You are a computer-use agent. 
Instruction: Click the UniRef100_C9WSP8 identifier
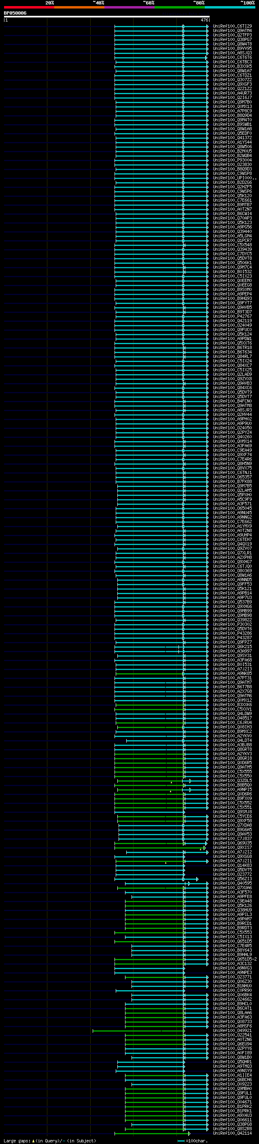232,174
